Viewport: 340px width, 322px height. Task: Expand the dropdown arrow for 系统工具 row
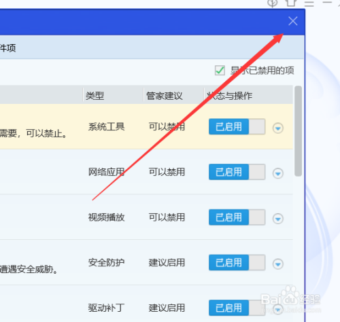click(x=278, y=128)
